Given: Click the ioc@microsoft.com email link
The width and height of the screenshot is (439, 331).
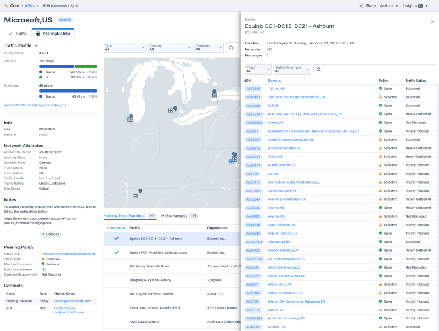Looking at the screenshot, I should [69, 312].
